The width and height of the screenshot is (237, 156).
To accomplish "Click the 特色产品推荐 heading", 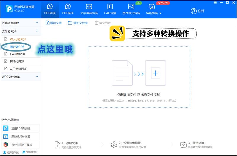I will [10, 120].
